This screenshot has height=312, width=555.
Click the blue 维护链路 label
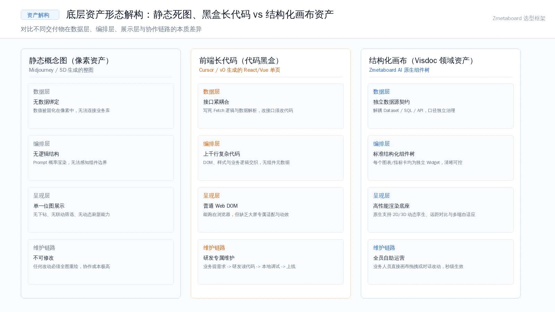(x=384, y=248)
